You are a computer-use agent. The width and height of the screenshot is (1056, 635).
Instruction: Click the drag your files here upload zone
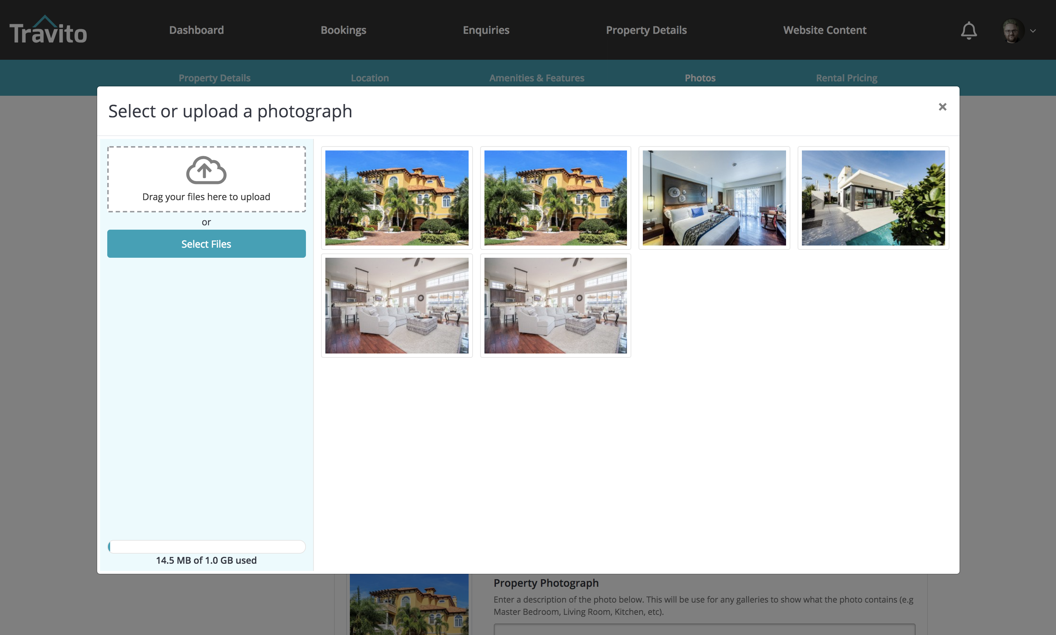pos(206,179)
